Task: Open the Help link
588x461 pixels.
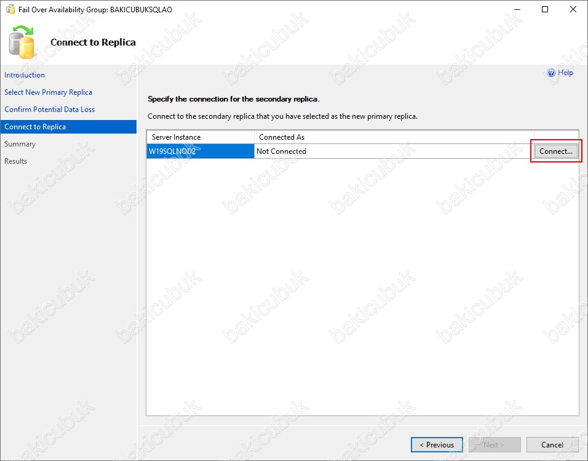Action: (565, 73)
